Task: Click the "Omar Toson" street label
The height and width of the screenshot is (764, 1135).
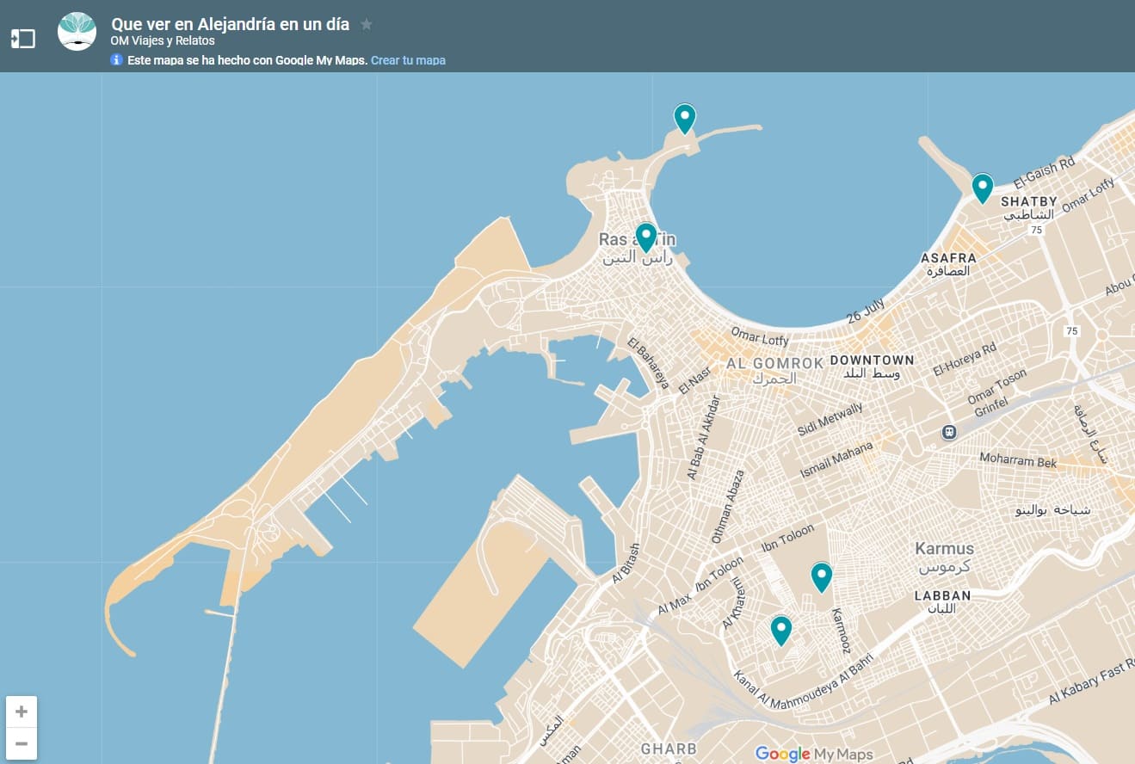Action: (x=997, y=387)
